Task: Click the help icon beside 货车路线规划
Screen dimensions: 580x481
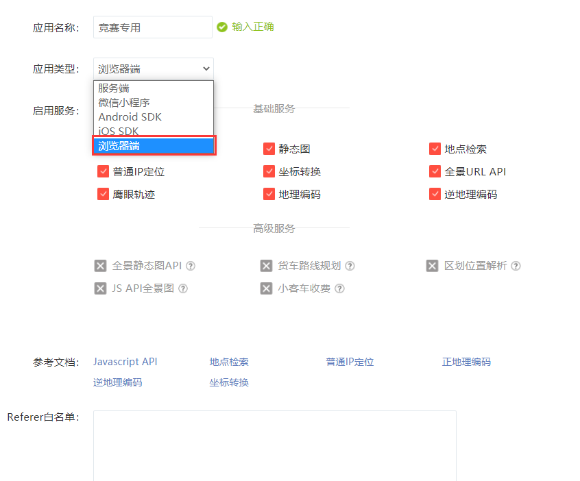Action: [350, 266]
